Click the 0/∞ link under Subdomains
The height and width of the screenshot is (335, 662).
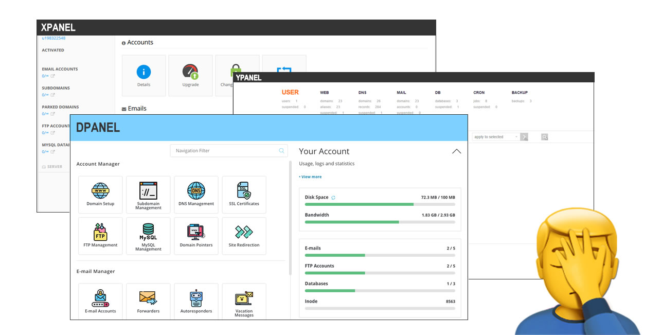tap(45, 95)
